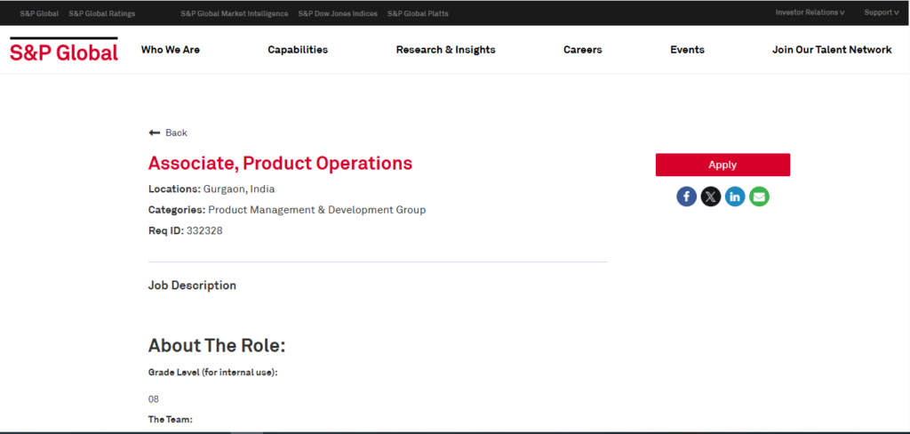
Task: Share the job on LinkedIn
Action: pyautogui.click(x=735, y=197)
